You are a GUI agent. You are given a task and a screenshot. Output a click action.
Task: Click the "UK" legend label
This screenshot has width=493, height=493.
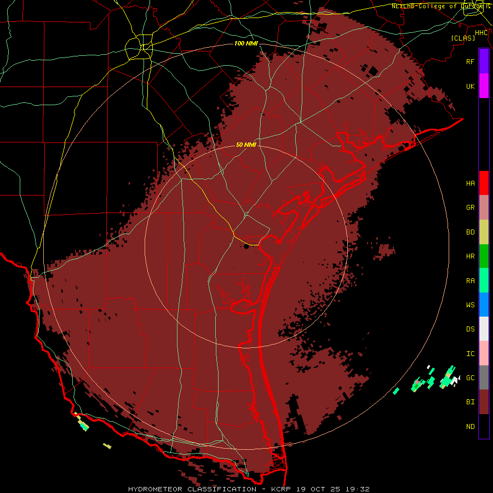(x=470, y=86)
